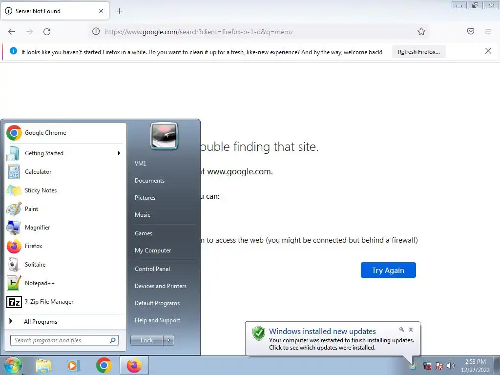Expand All Programs list
Screen dimensions: 500x375
65,321
